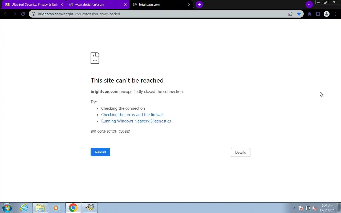Open Action Center flag tray icon
341x213 pixels.
point(301,208)
